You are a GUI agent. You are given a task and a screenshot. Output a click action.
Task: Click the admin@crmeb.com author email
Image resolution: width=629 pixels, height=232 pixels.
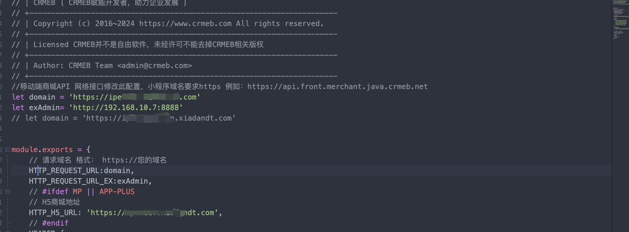click(x=154, y=66)
